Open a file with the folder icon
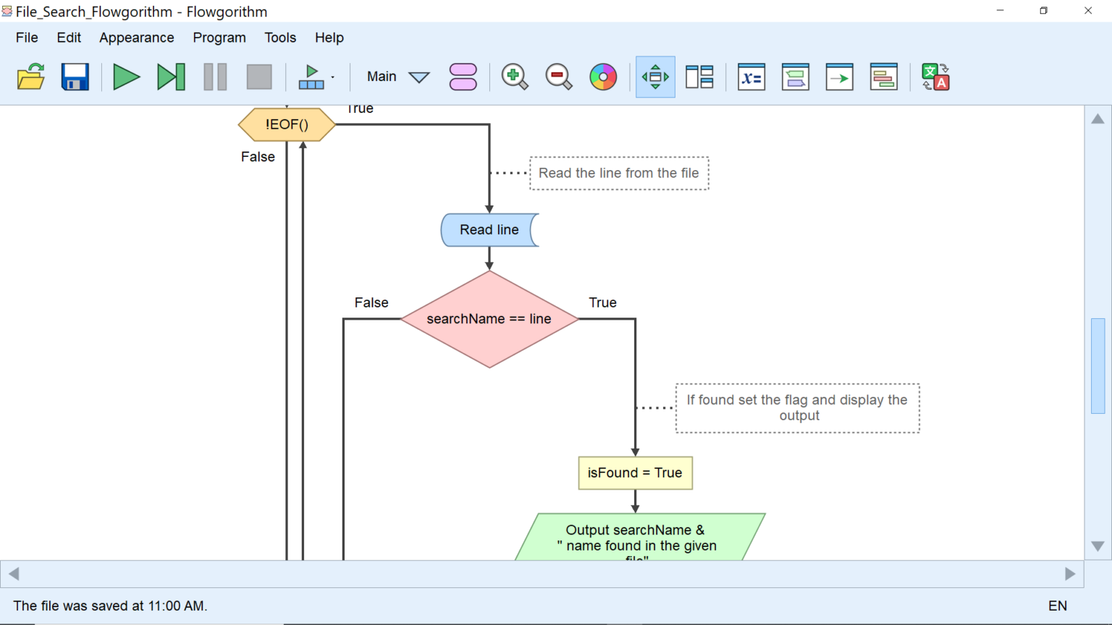Viewport: 1112px width, 625px height. tap(30, 77)
